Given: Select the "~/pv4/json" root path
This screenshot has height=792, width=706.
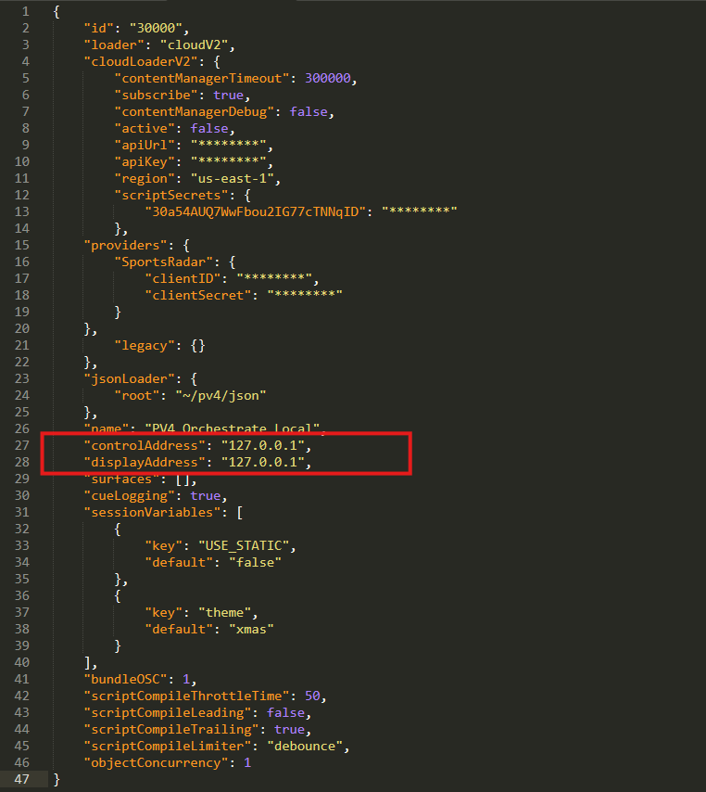Looking at the screenshot, I should click(221, 395).
